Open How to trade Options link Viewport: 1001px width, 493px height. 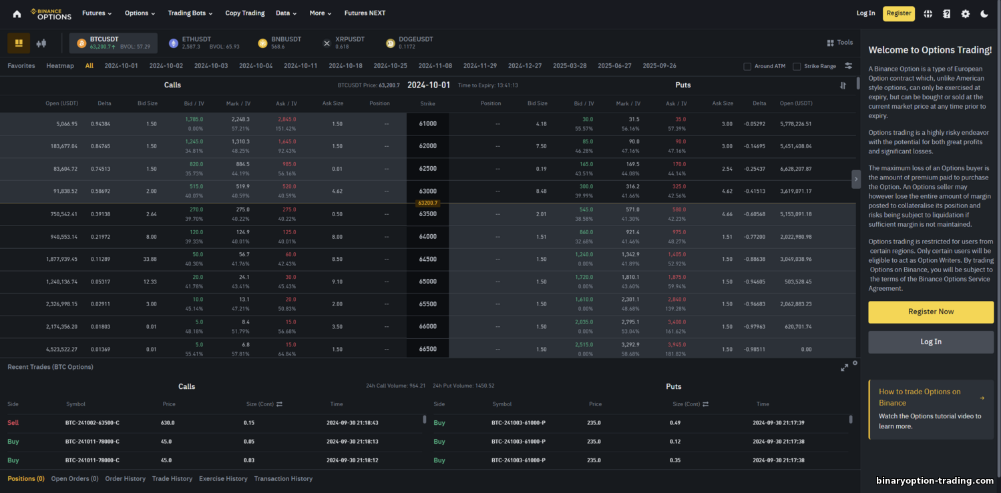pos(920,397)
